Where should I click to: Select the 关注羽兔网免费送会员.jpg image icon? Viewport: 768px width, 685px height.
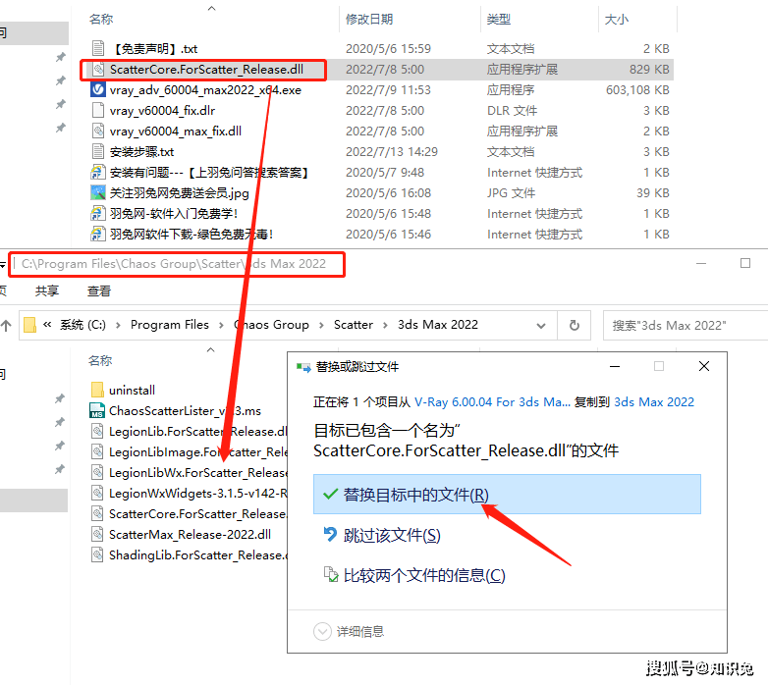pos(97,192)
